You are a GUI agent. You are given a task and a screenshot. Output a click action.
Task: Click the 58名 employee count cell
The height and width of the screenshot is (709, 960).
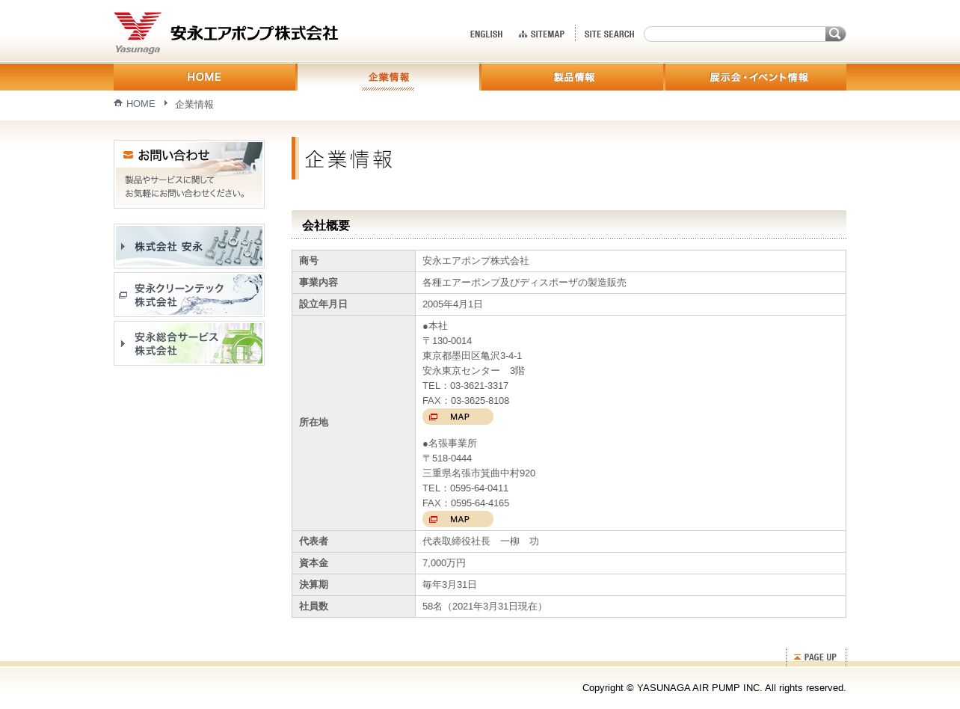pyautogui.click(x=630, y=607)
